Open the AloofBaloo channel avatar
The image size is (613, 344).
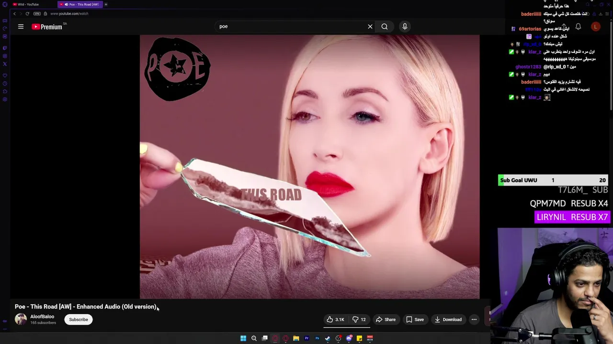21,320
